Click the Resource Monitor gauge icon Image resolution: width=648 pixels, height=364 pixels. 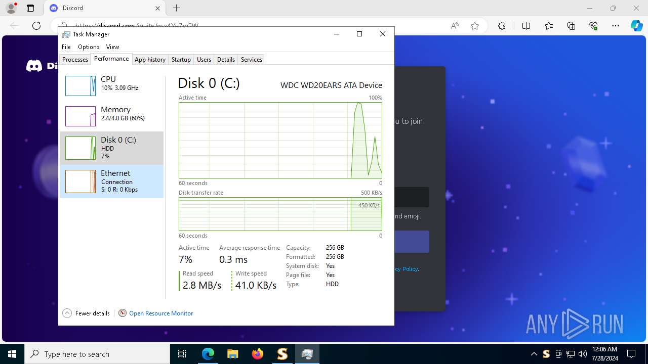[123, 313]
